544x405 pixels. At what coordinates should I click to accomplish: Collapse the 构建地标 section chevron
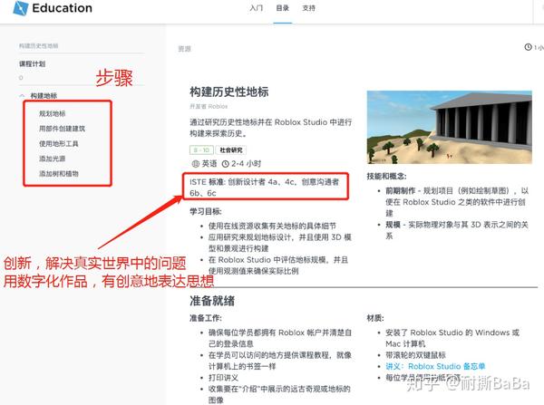22,96
